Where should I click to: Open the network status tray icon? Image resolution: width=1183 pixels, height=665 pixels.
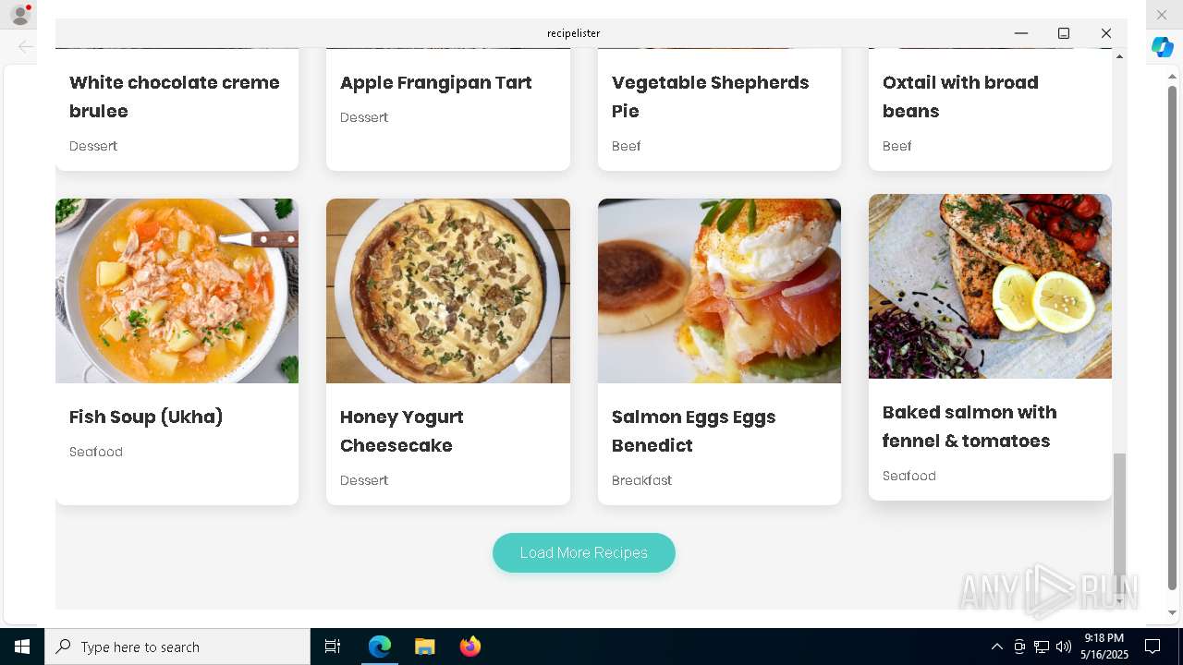pos(1042,647)
